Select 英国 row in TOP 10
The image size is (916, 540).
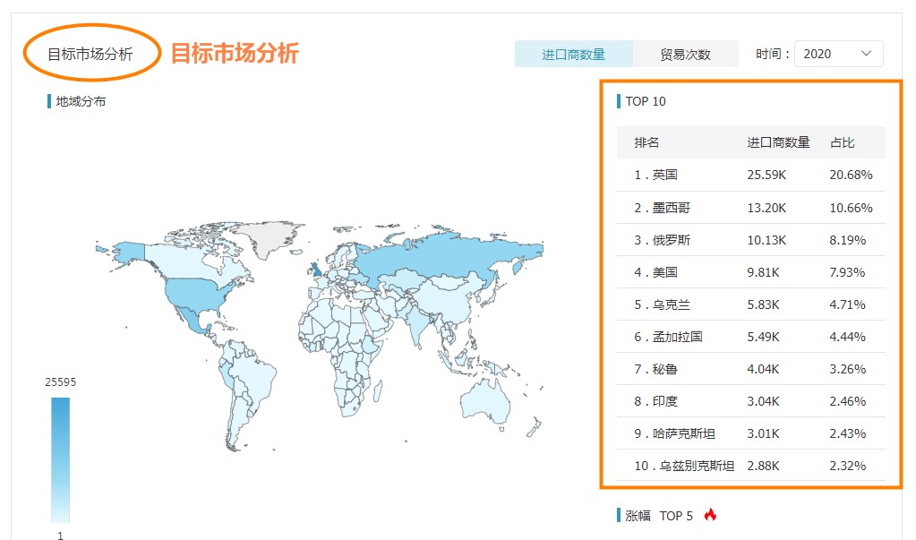click(750, 175)
